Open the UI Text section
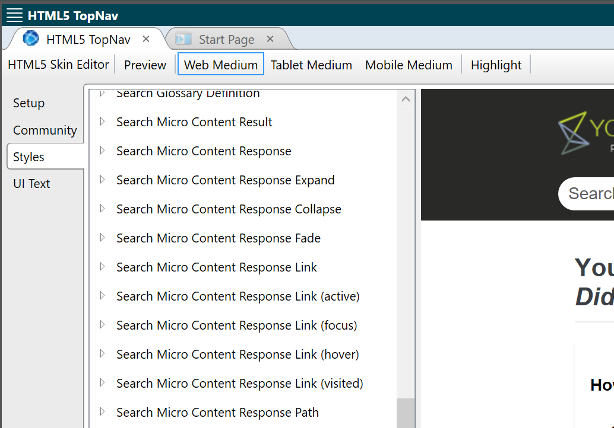 (x=31, y=183)
